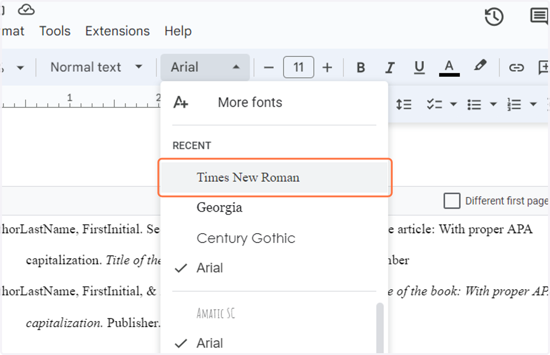Screen dimensions: 550x355
Task: Insert a link using the link icon
Action: pyautogui.click(x=517, y=68)
